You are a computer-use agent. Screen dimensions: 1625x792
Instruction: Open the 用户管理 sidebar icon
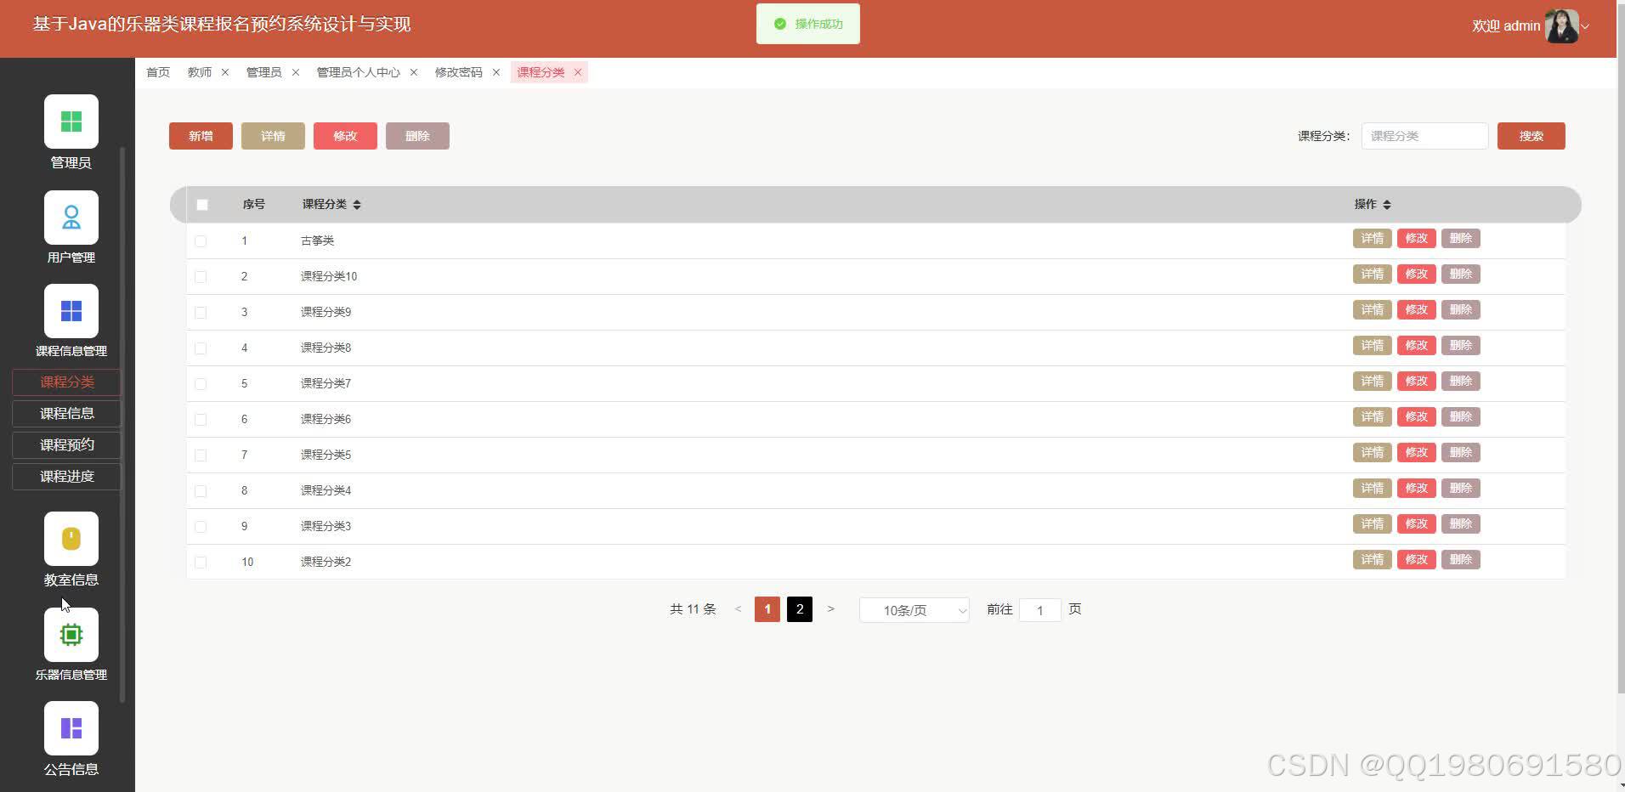(71, 218)
